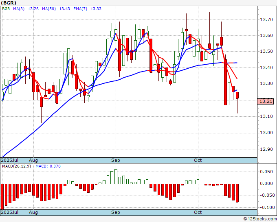The width and height of the screenshot is (277, 222).
Task: Click the 13.60 price axis label
Action: click(266, 36)
